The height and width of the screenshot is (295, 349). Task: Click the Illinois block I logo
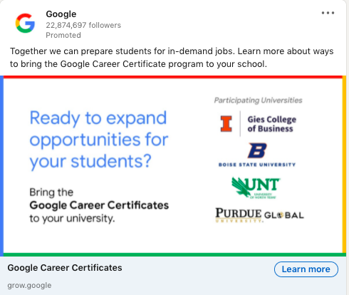point(226,123)
